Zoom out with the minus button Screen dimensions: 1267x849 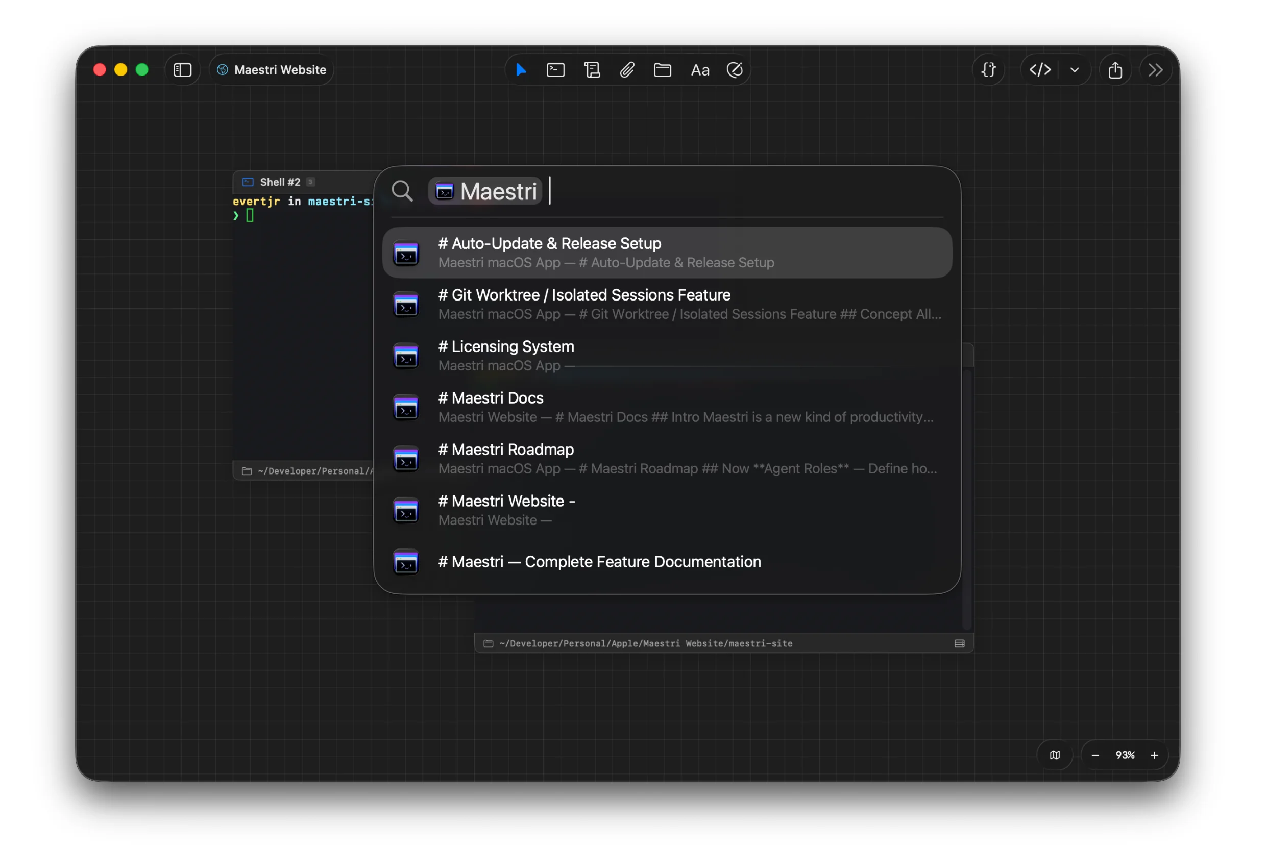(1095, 755)
